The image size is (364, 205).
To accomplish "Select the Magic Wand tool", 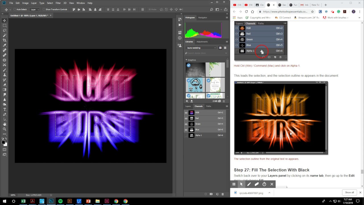I will pyautogui.click(x=5, y=35).
